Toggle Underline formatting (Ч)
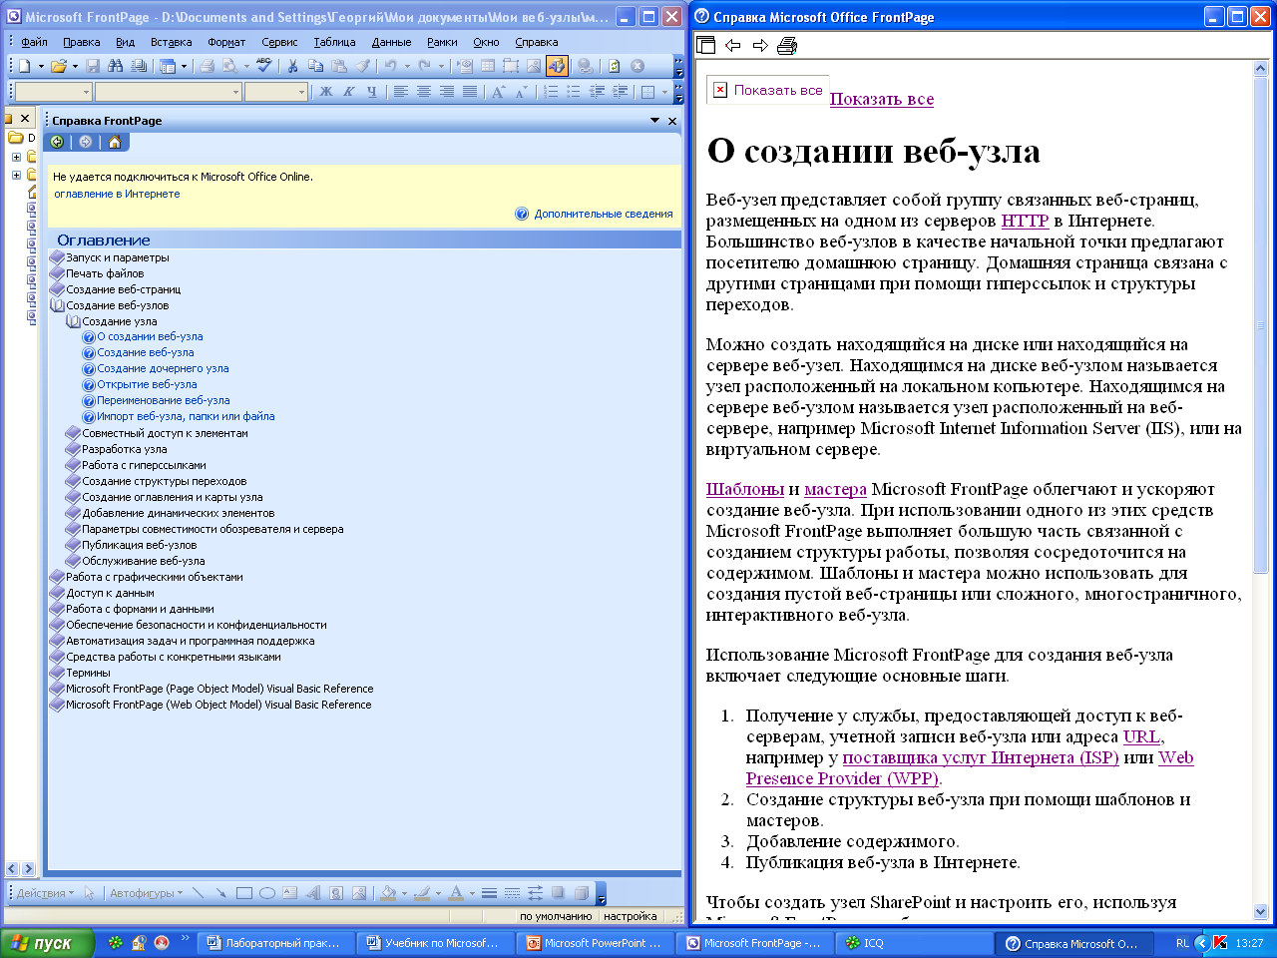The height and width of the screenshot is (958, 1277). (x=372, y=92)
